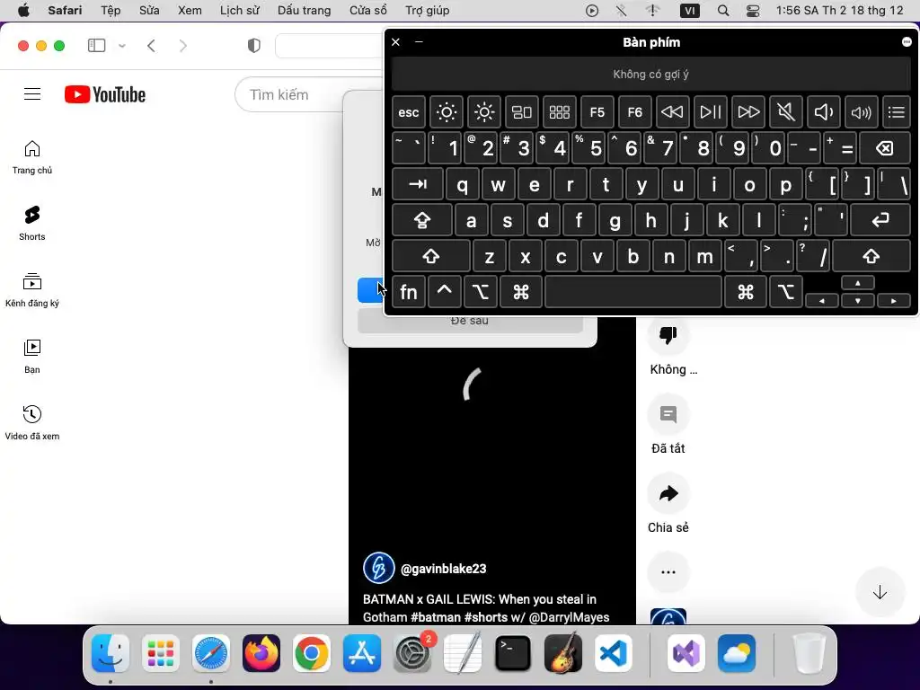Click the Để sau button in the dialog
The height and width of the screenshot is (690, 920).
(470, 323)
